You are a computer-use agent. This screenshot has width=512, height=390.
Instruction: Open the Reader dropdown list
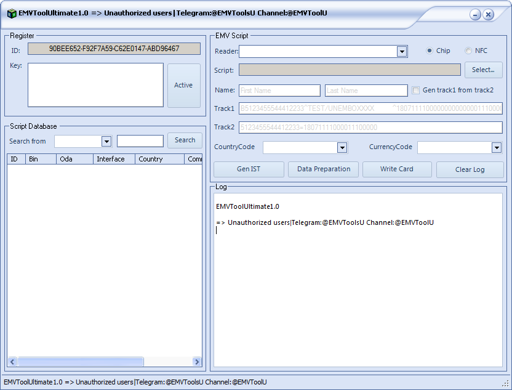402,52
